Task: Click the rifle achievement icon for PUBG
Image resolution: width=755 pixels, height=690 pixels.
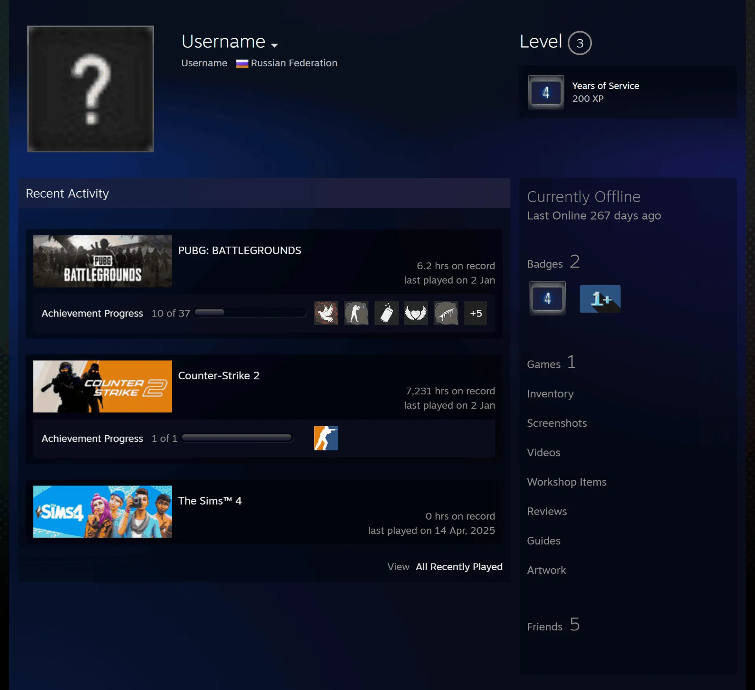Action: pos(446,313)
